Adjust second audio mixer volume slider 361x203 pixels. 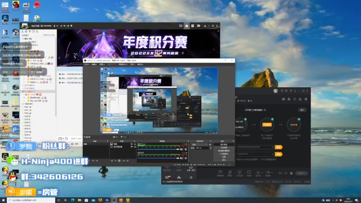pyautogui.click(x=158, y=158)
